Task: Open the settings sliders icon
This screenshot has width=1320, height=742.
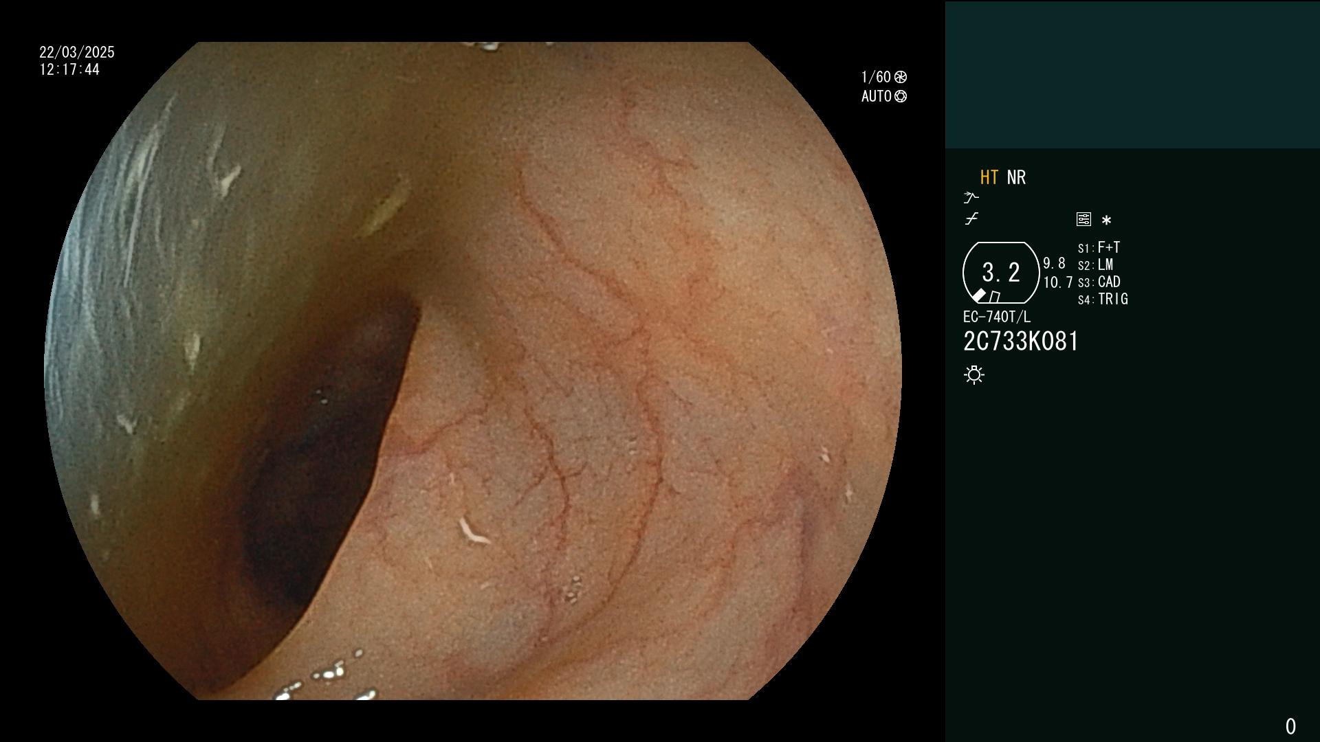Action: point(1083,219)
